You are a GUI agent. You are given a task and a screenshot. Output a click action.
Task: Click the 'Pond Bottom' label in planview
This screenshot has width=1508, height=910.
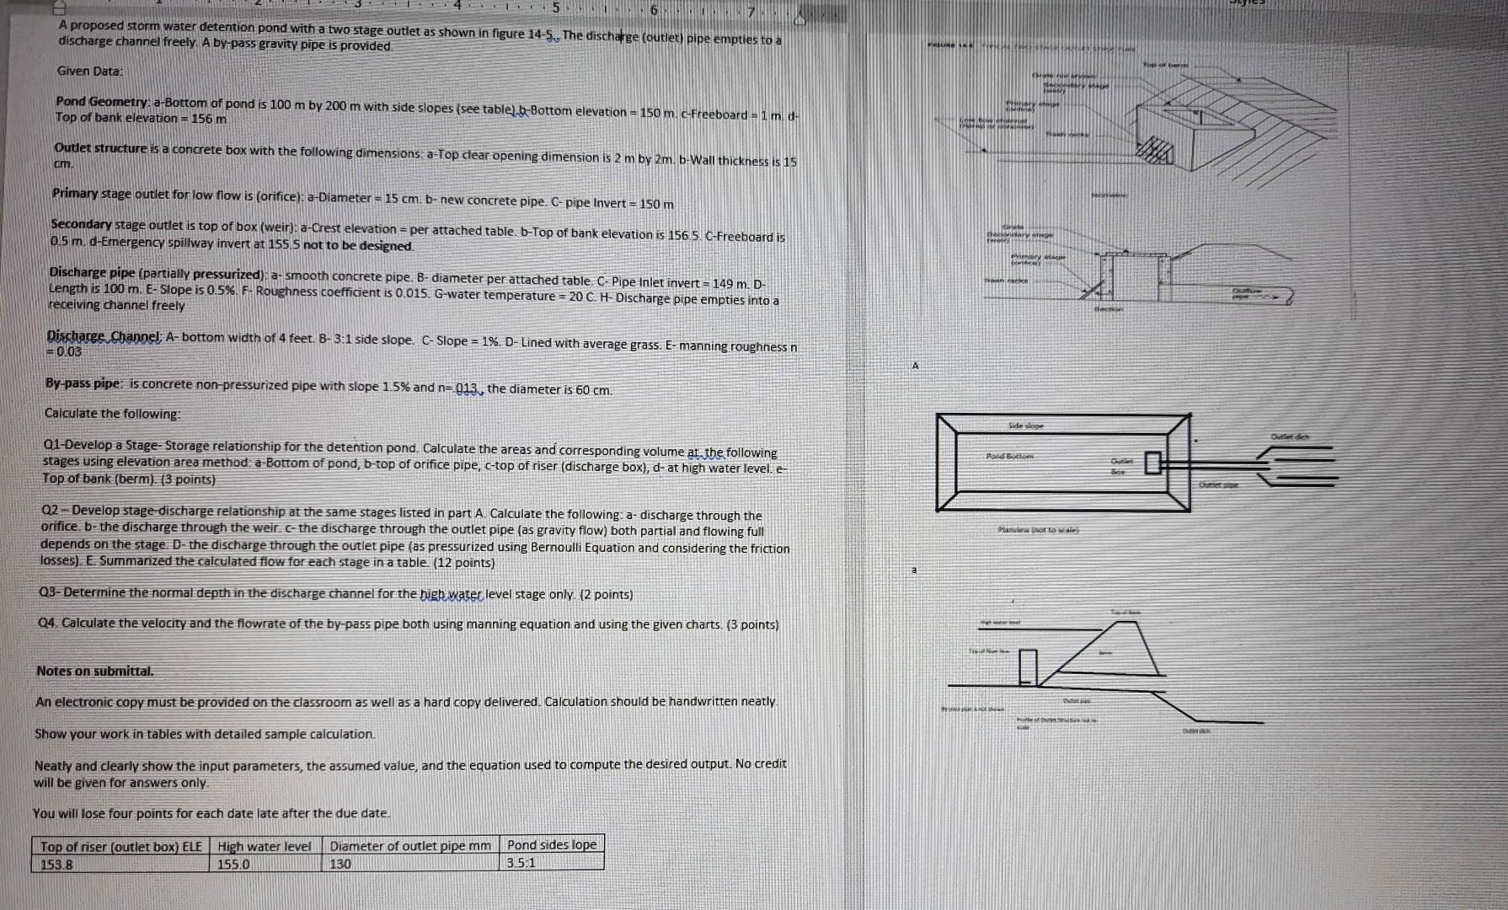click(1009, 456)
